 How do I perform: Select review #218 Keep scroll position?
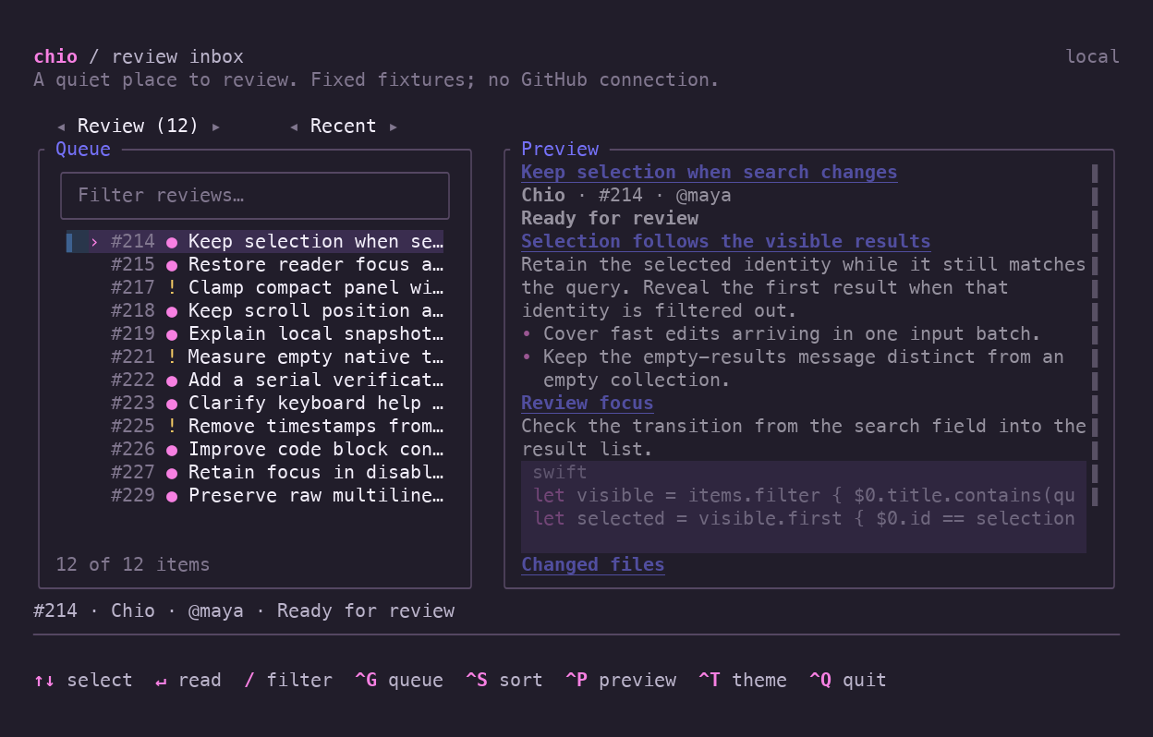[x=255, y=311]
